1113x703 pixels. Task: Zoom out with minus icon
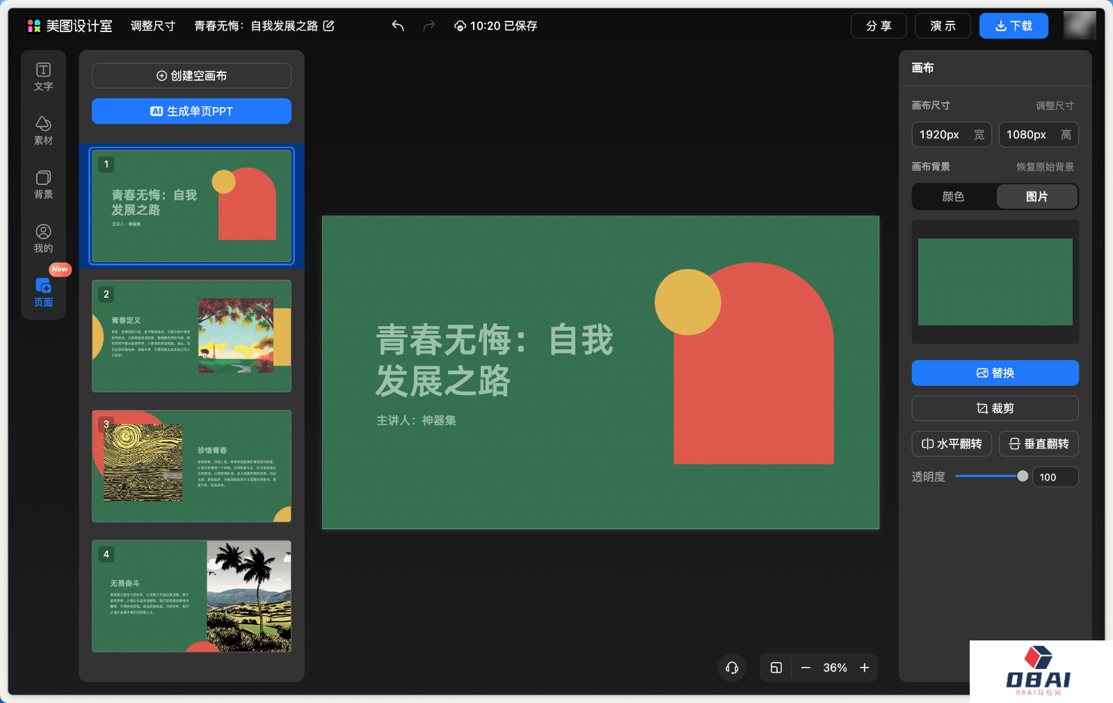click(806, 668)
